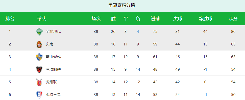Click the 球队 column header
Screen dimensions: 245x100
[42, 19]
